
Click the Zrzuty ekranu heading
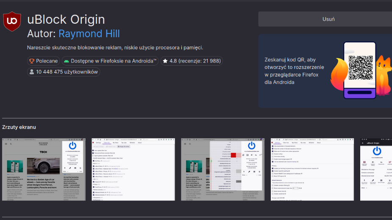(19, 127)
